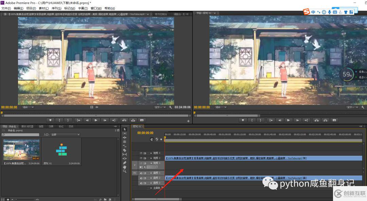Image resolution: width=367 pixels, height=201 pixels.
Task: Toggle the snap magnet in the timeline
Action: click(x=152, y=140)
